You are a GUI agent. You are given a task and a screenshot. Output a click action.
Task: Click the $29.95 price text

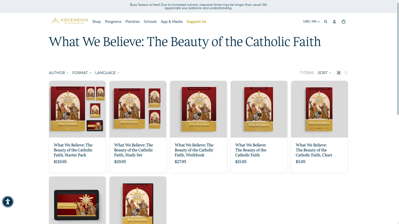120,162
